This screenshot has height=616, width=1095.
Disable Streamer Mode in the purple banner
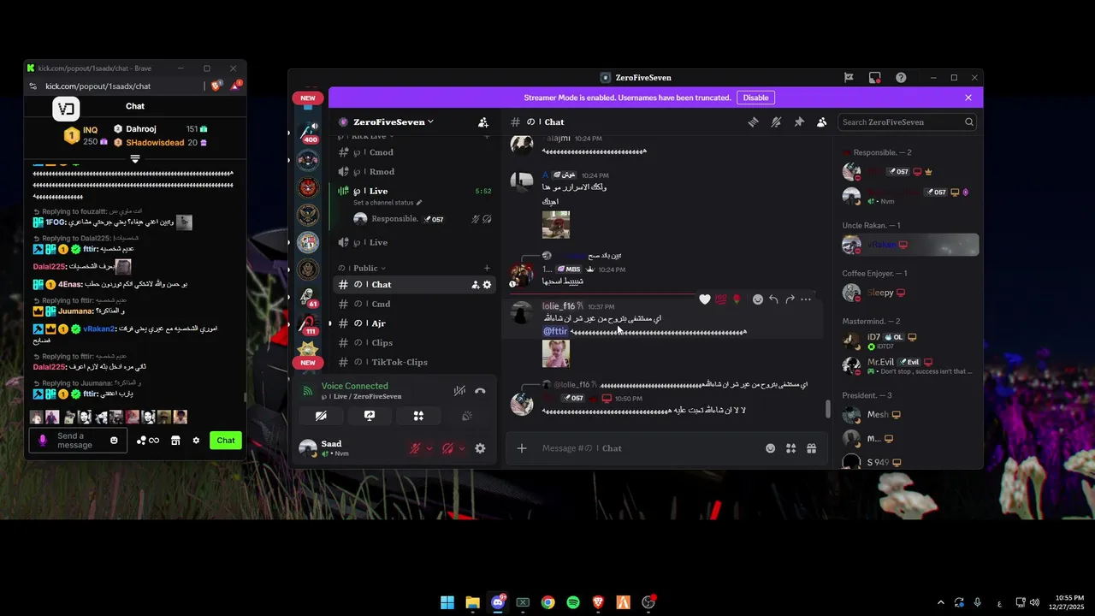point(755,98)
